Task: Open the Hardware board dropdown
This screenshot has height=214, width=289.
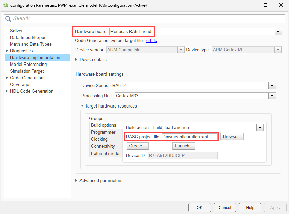Action: click(x=278, y=31)
